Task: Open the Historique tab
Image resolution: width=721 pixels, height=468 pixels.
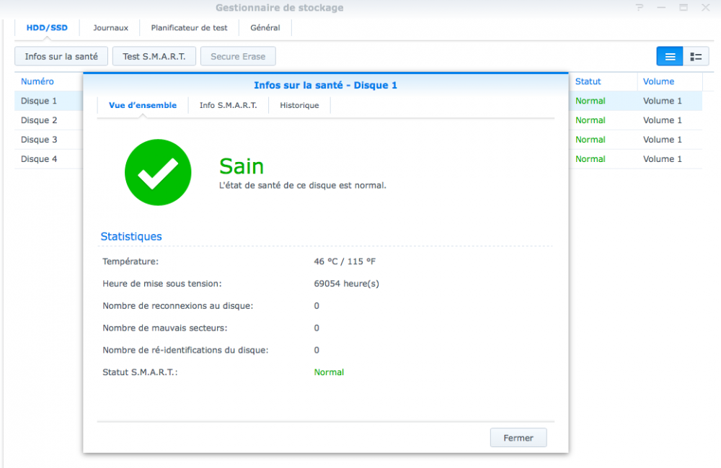Action: pyautogui.click(x=299, y=105)
